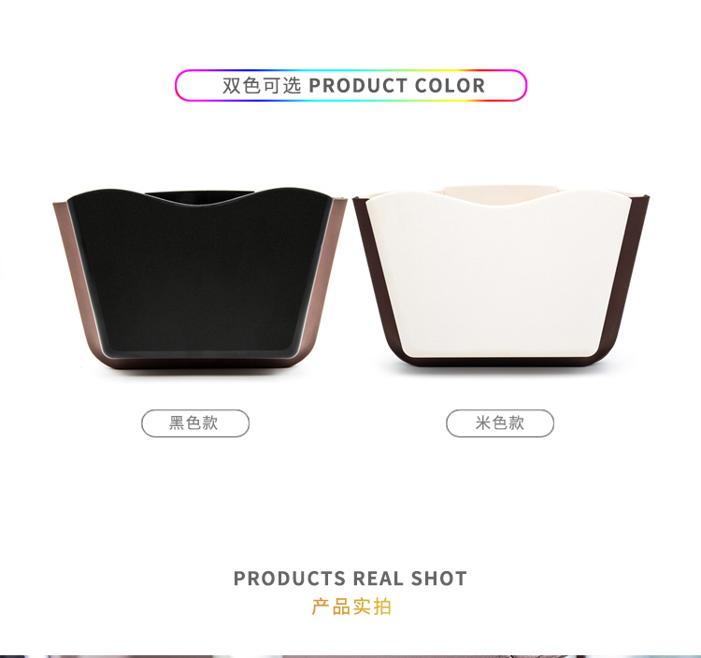Click the word SHOT in heading

click(439, 579)
